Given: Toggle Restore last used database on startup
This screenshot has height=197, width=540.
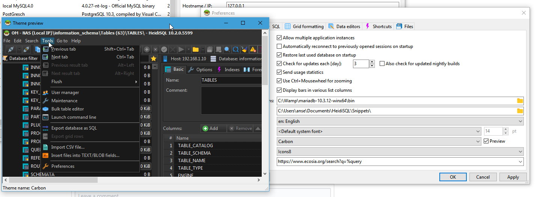Looking at the screenshot, I should tap(279, 55).
